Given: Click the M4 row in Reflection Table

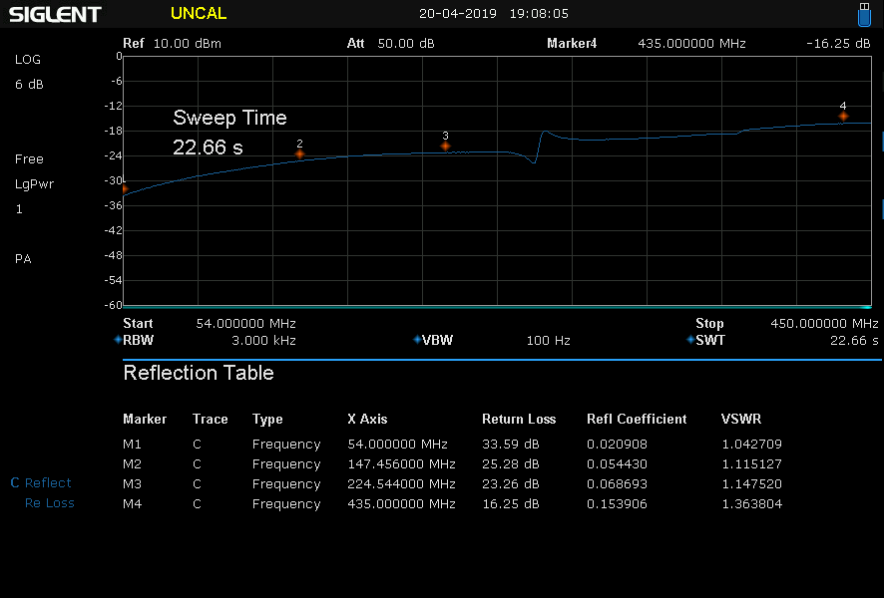Looking at the screenshot, I should click(x=451, y=504).
